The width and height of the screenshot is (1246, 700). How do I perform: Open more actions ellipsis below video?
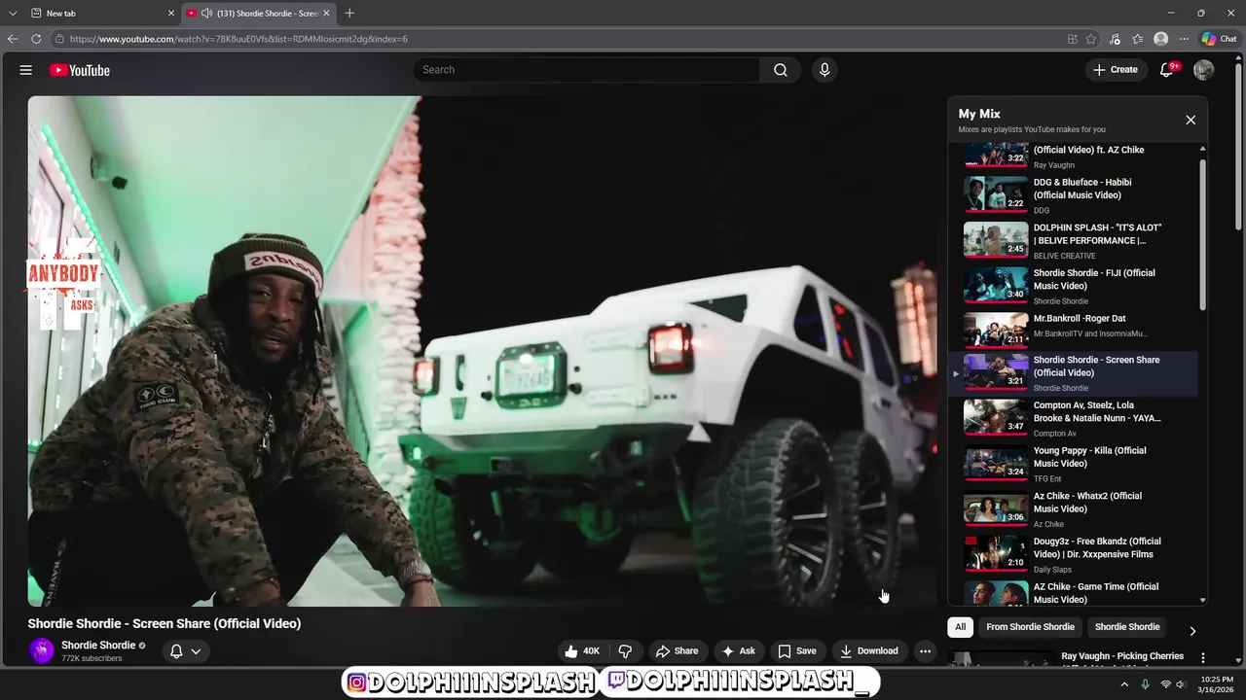926,651
